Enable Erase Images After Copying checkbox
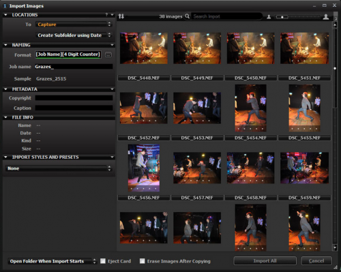The image size is (341, 272). (x=143, y=261)
